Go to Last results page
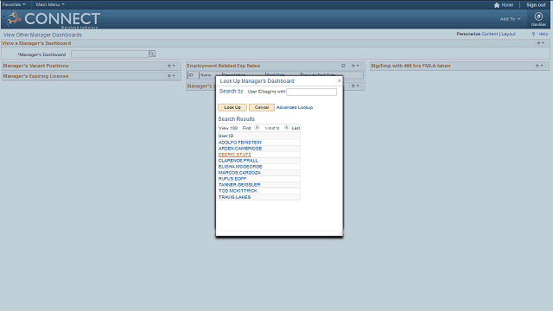Image resolution: width=553 pixels, height=311 pixels. point(296,128)
